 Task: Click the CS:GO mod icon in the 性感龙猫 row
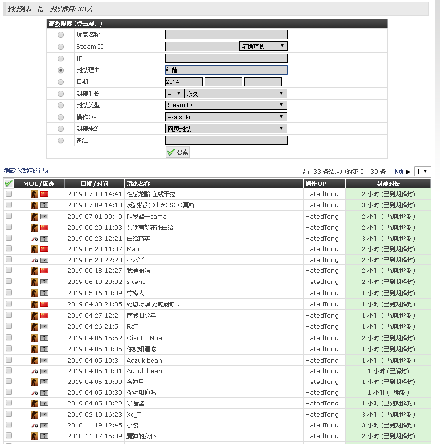tap(35, 194)
